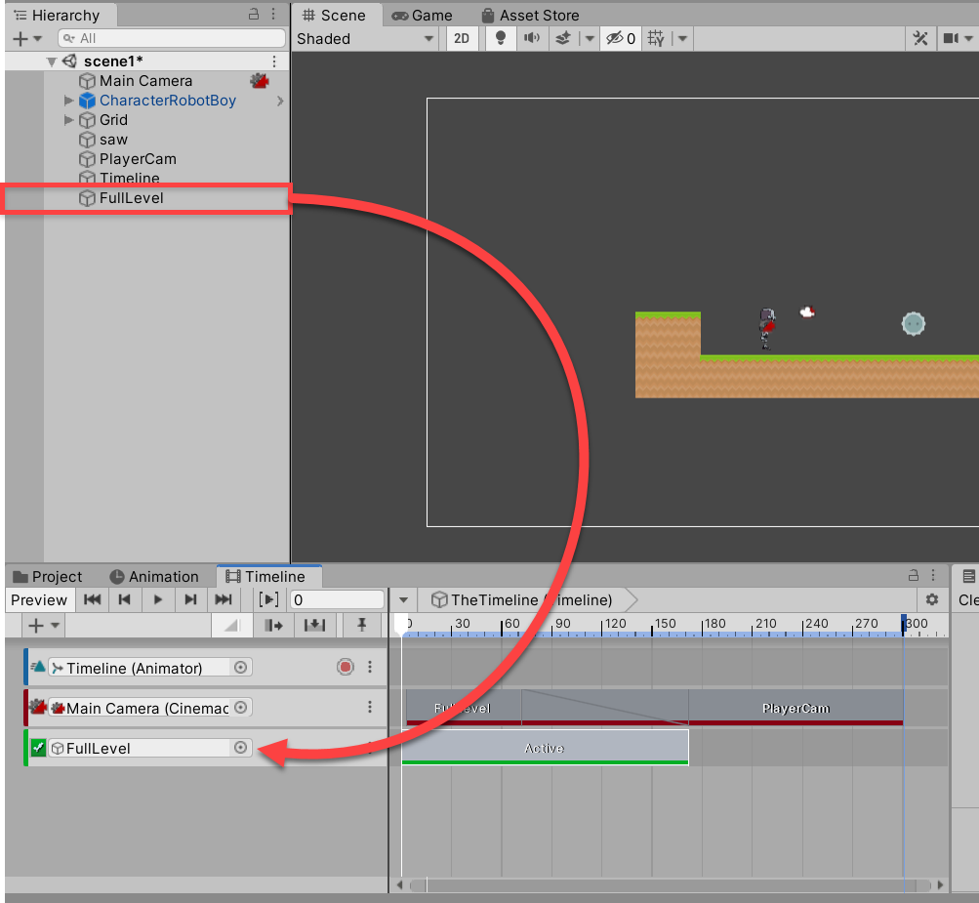Open the object picker for Timeline (Animator) binding
The height and width of the screenshot is (903, 979).
pos(240,668)
